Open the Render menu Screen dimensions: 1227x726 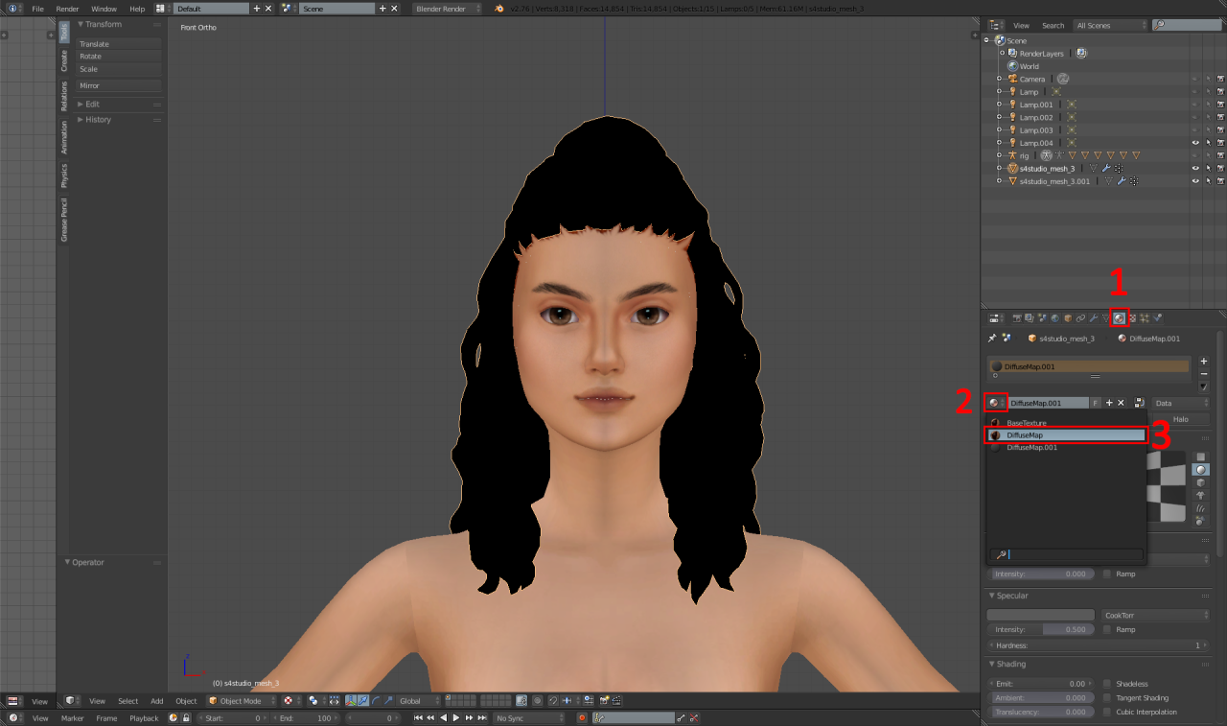67,8
